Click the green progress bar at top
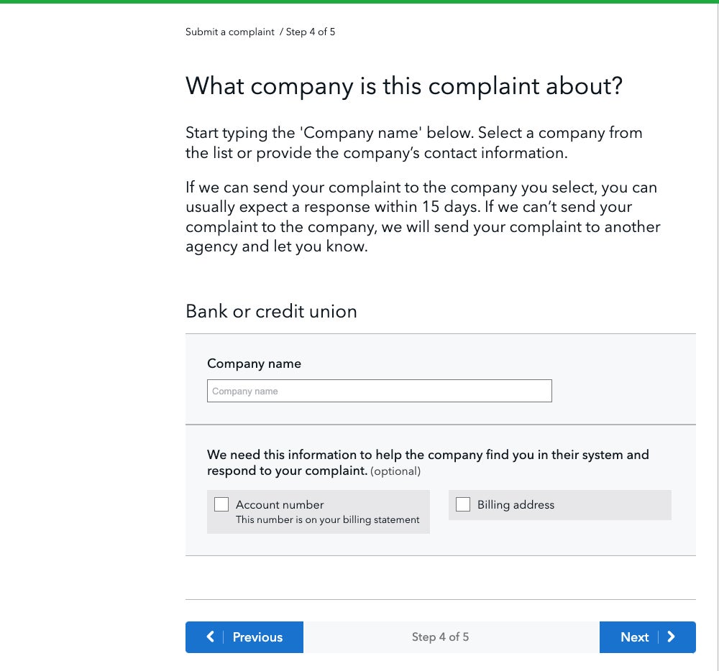719x671 pixels. [359, 1]
